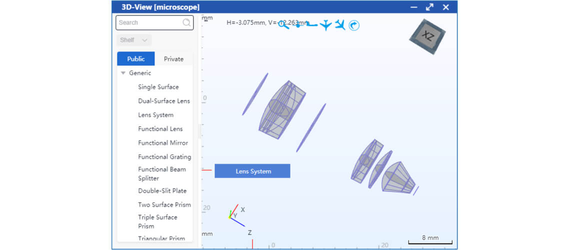Select the Public tab
570x250 pixels.
pyautogui.click(x=136, y=59)
